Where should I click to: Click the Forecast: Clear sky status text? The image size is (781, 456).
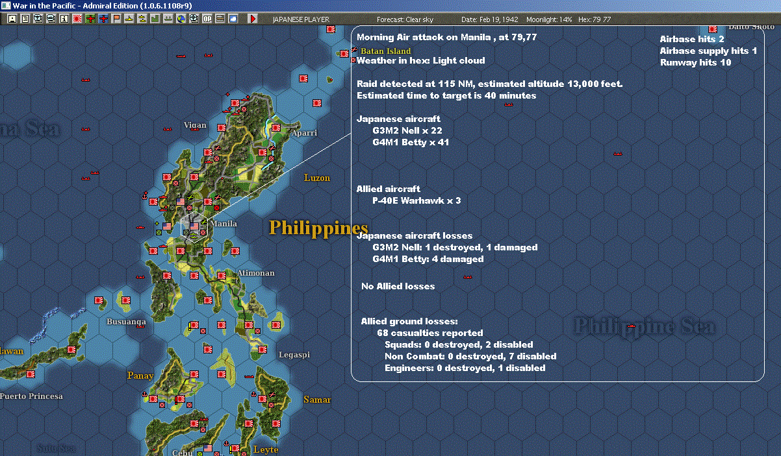coord(405,19)
